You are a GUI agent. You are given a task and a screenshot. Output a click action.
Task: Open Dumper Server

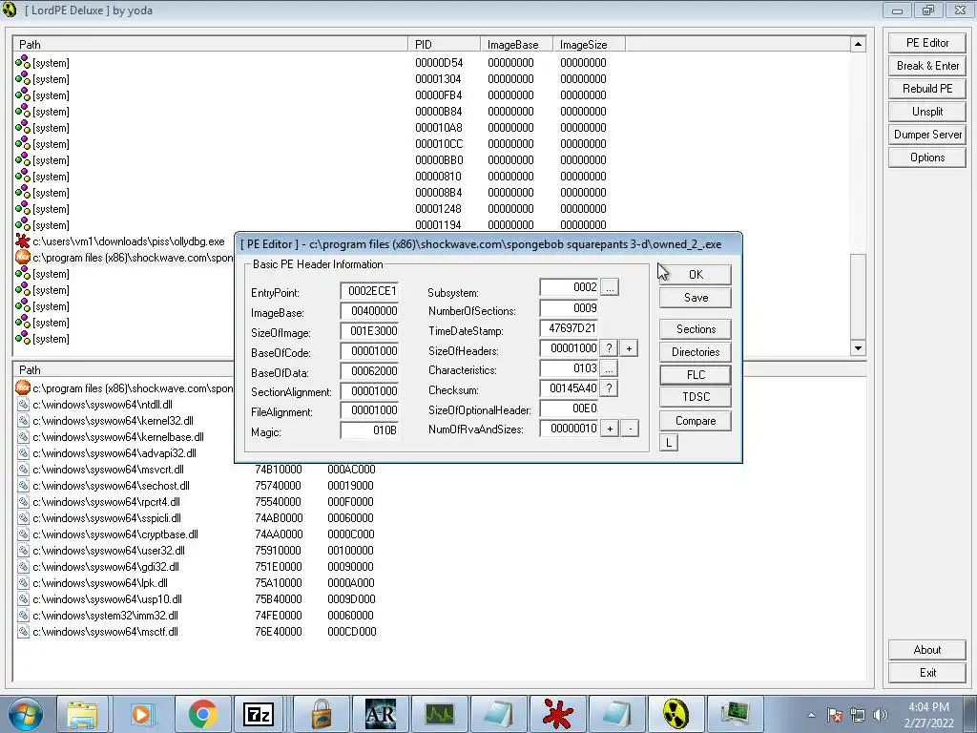click(926, 134)
